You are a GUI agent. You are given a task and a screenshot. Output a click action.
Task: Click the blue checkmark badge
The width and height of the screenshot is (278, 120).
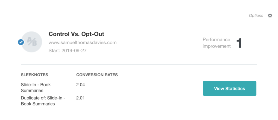pos(21,42)
